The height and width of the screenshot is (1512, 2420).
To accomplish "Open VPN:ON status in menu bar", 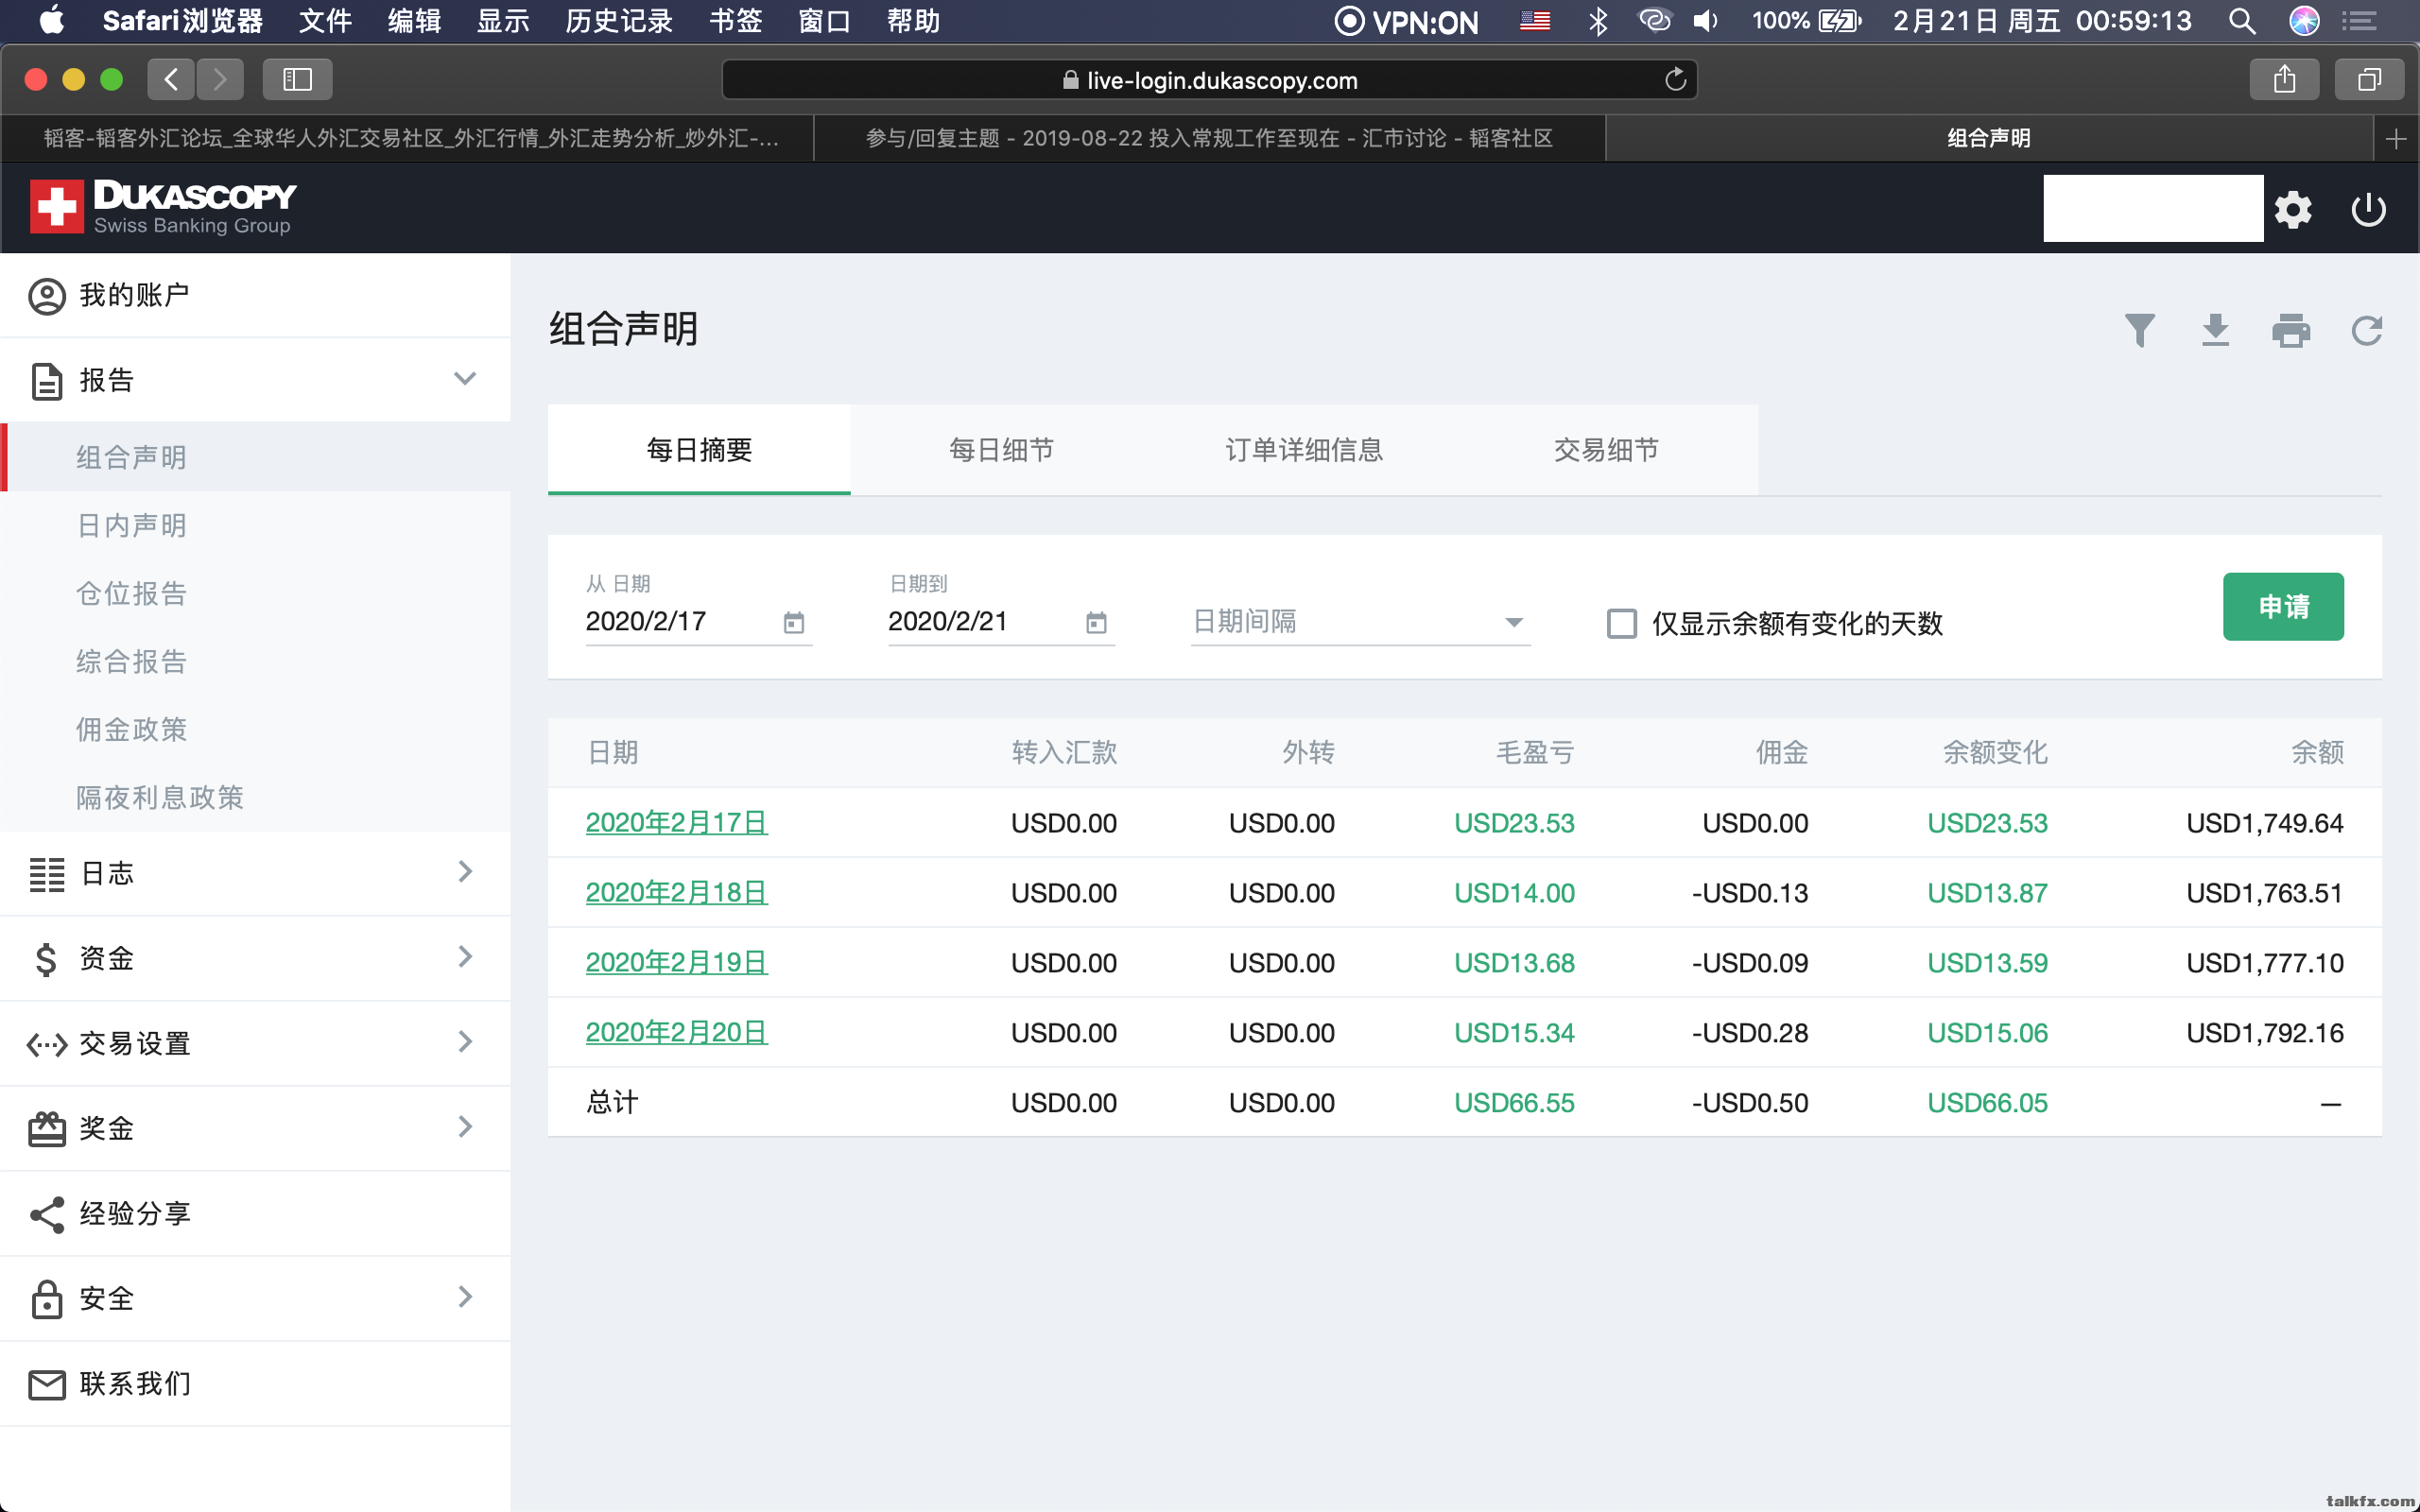I will [x=1406, y=21].
